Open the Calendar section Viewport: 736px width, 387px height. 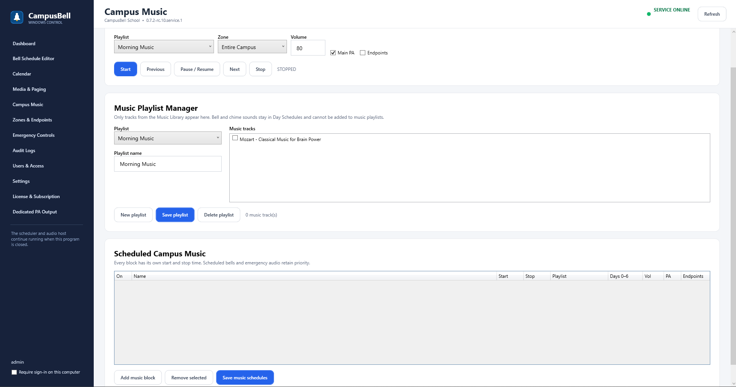pos(22,74)
